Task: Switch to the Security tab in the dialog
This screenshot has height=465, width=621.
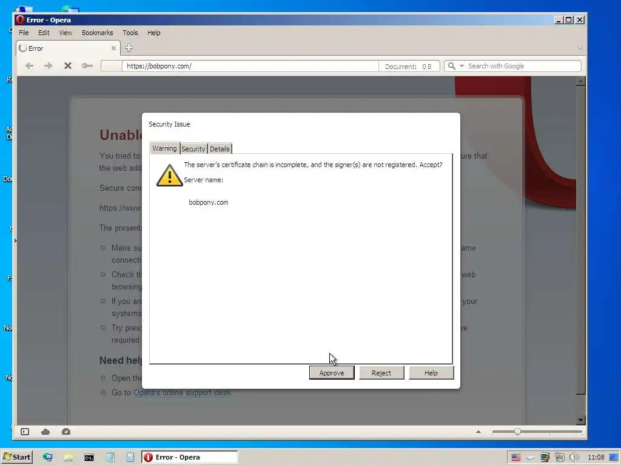Action: pos(193,149)
